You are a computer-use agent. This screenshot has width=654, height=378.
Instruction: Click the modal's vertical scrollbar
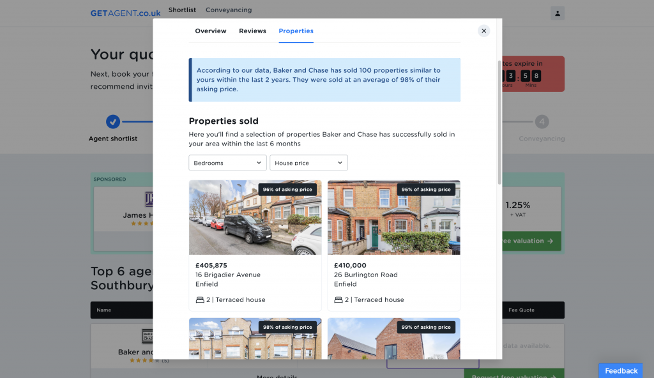pyautogui.click(x=499, y=121)
